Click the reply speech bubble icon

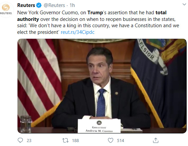(20, 140)
